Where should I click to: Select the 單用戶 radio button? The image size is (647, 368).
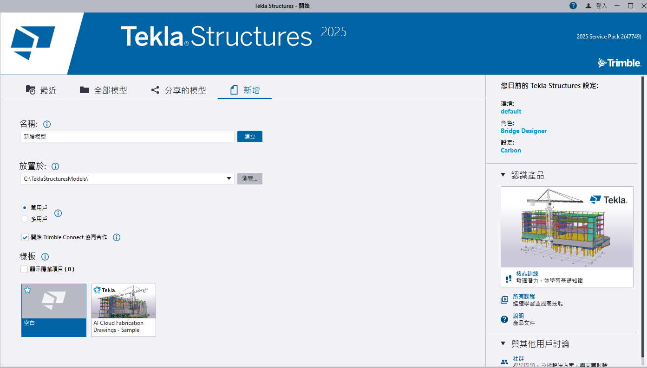click(25, 208)
